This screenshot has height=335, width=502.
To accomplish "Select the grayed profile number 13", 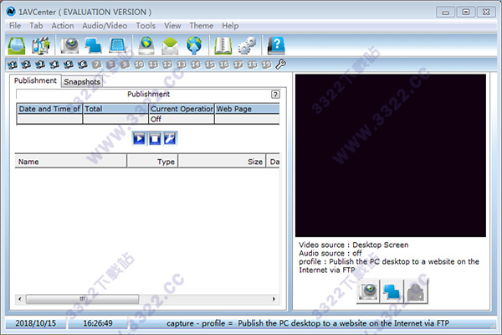I will tap(182, 64).
